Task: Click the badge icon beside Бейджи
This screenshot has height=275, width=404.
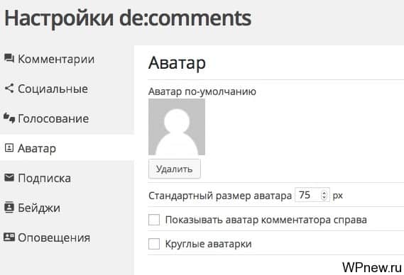Action: (x=9, y=208)
